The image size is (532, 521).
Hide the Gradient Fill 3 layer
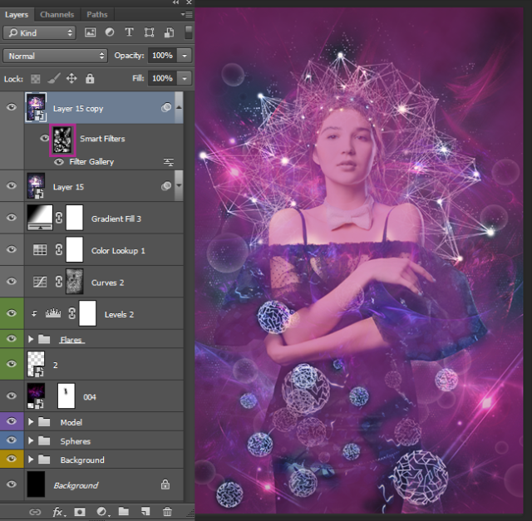point(12,218)
